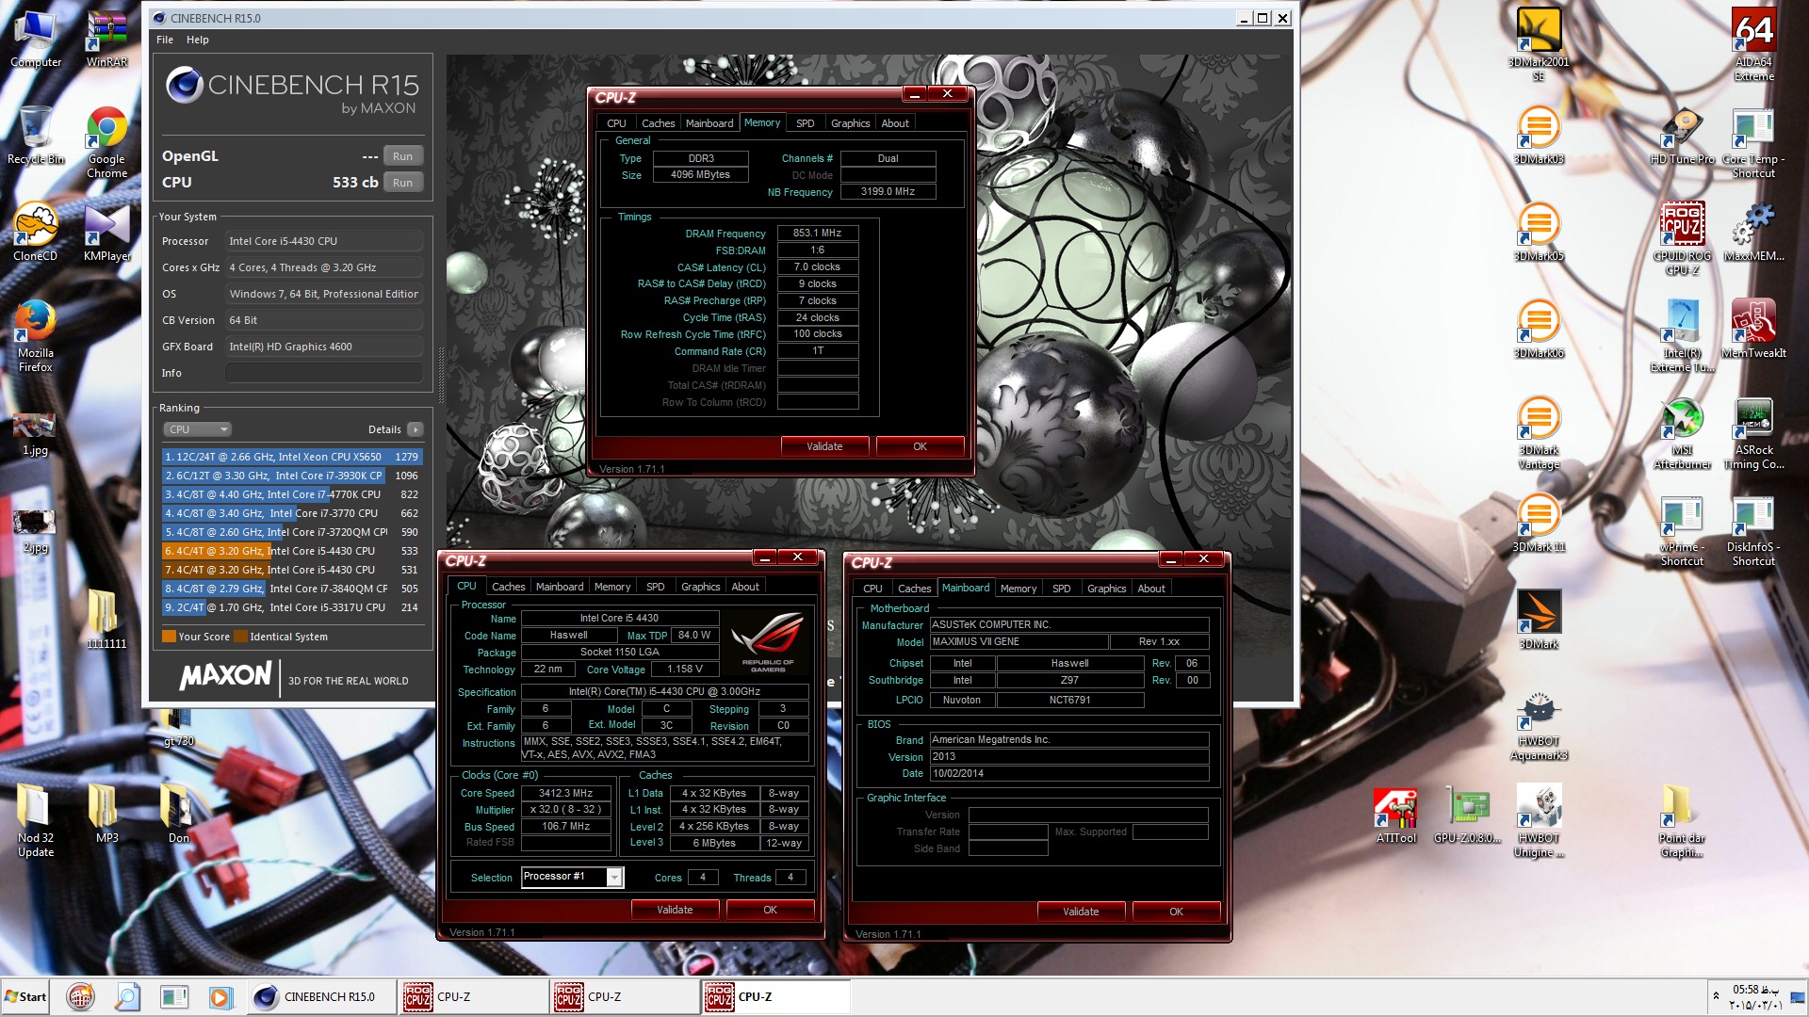
Task: Launch HWBOT Unigine shortcut
Action: tap(1539, 820)
